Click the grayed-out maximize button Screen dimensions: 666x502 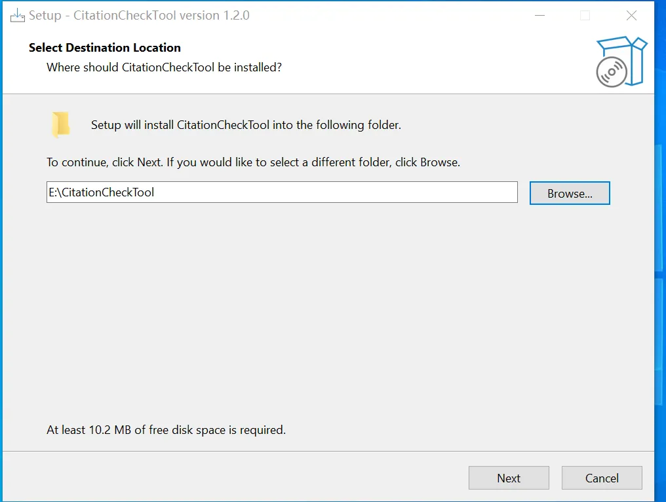[x=585, y=16]
